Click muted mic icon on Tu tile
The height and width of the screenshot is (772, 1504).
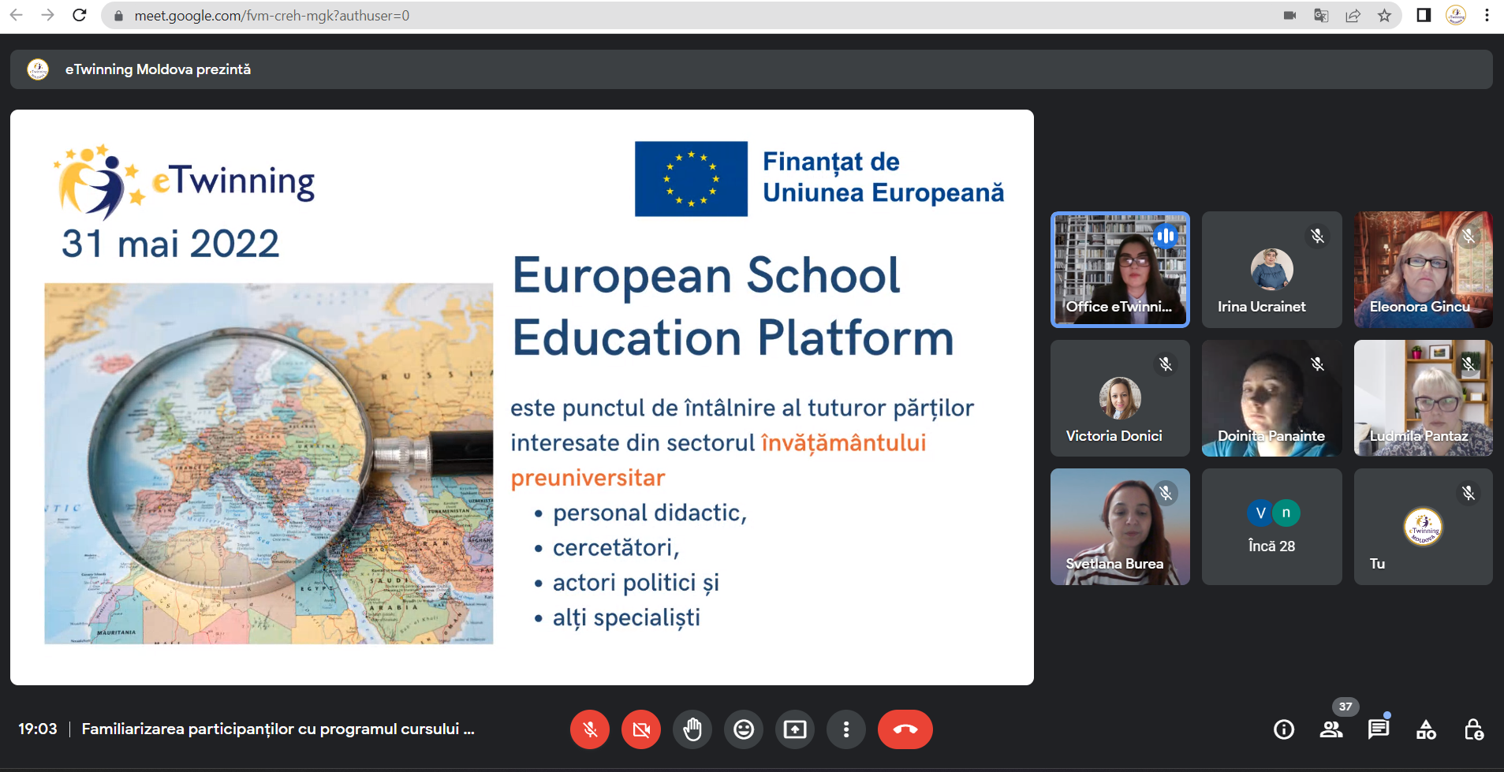pyautogui.click(x=1469, y=493)
